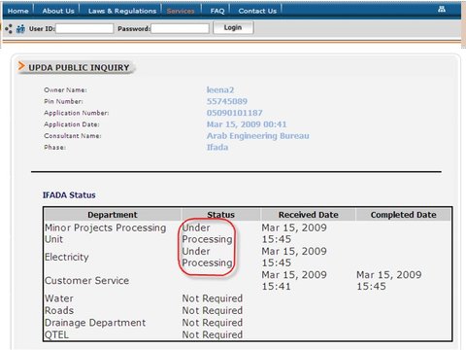Screen dimensions: 466x350
Task: Click the Received Date column header
Action: [x=309, y=215]
